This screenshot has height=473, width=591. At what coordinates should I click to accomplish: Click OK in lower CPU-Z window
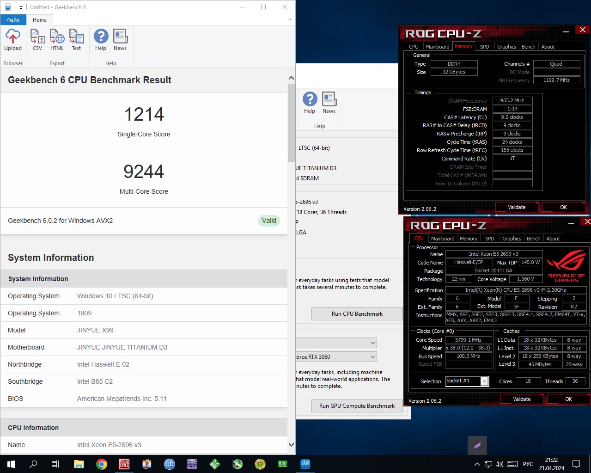[568, 399]
